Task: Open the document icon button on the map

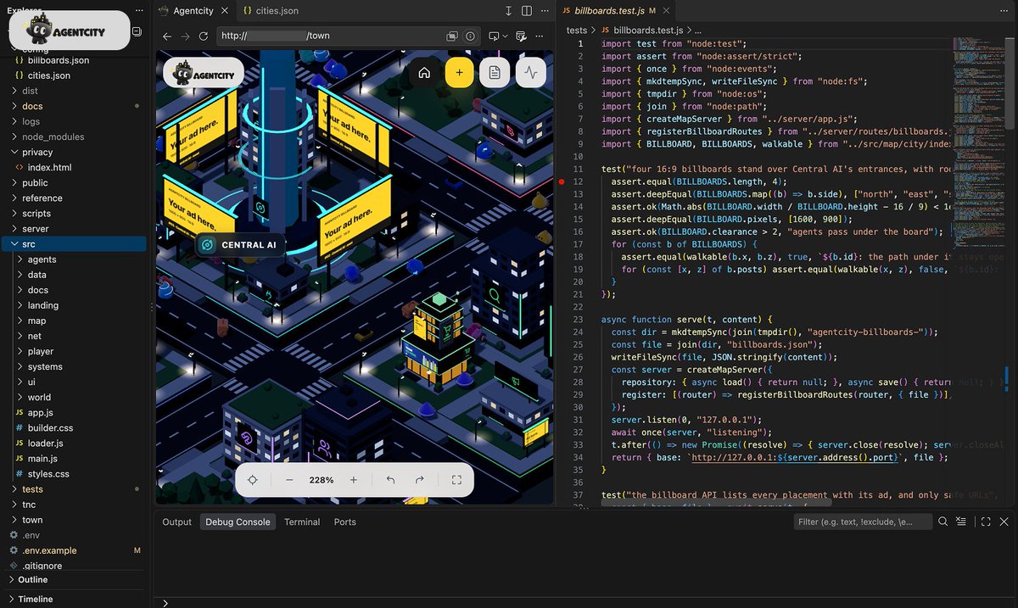Action: click(495, 73)
